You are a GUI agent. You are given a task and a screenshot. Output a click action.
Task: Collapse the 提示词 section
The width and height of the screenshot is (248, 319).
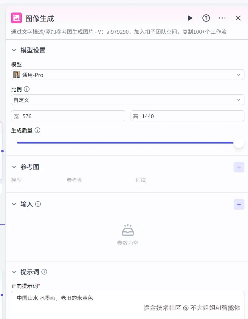click(x=14, y=272)
